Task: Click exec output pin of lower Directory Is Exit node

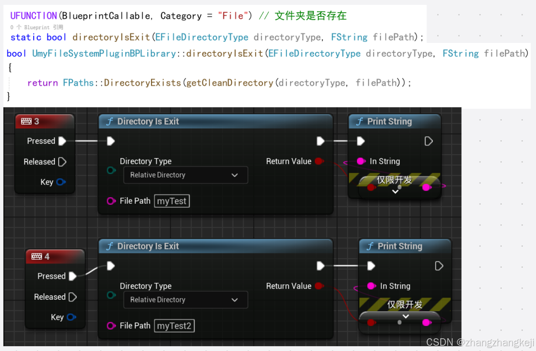Action: (x=320, y=266)
